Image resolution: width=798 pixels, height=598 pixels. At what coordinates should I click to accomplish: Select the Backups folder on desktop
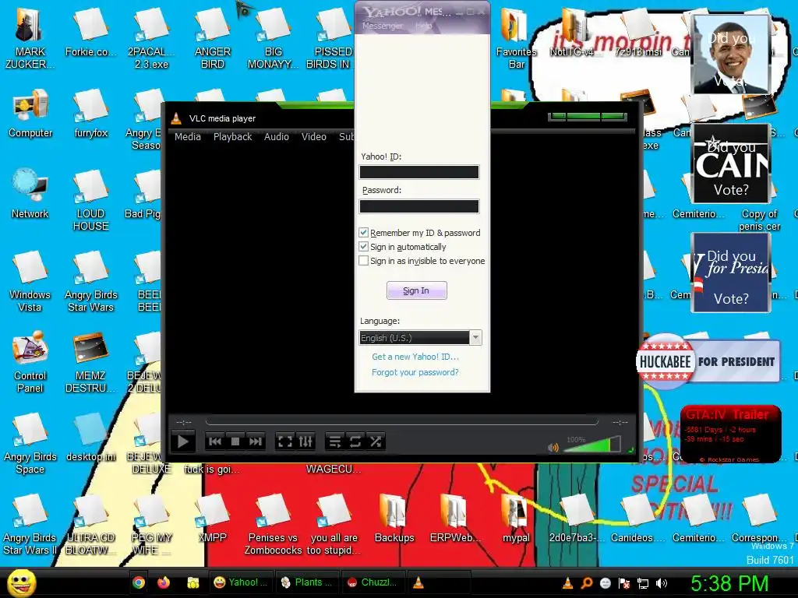tap(394, 518)
